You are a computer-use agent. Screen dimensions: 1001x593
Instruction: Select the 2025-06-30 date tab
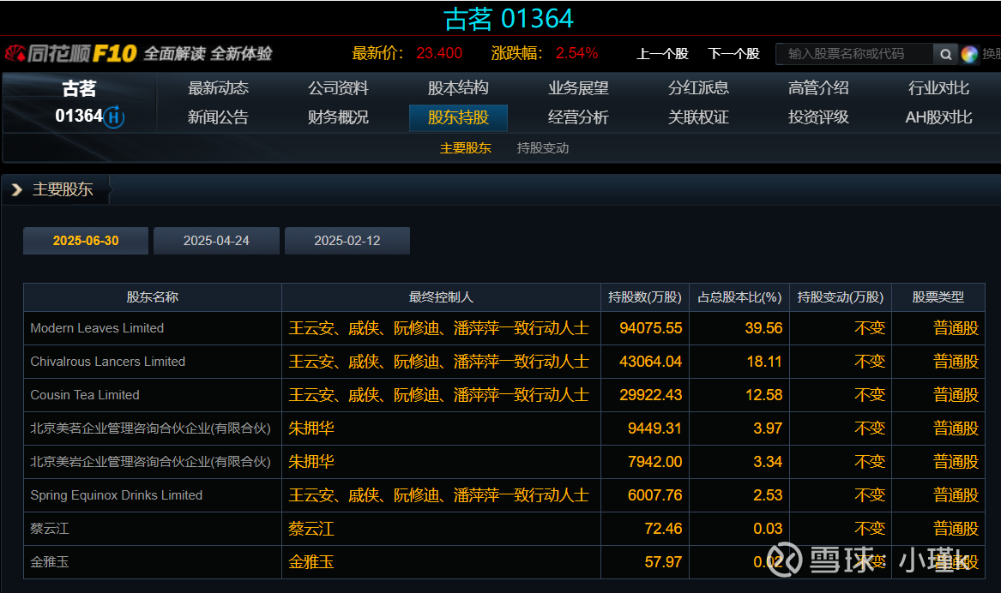click(x=86, y=241)
